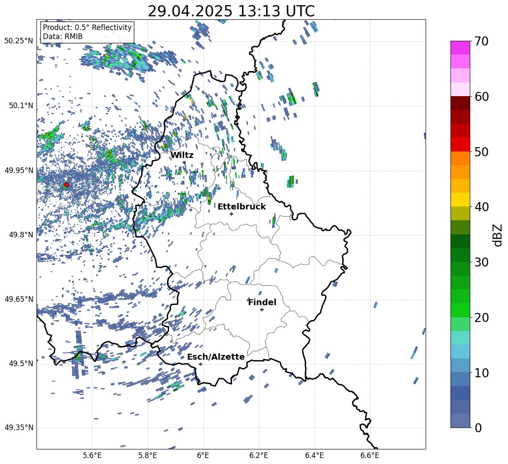The image size is (508, 464).
Task: Click the title 29.04.2025 13:13 UTC
Action: [231, 11]
